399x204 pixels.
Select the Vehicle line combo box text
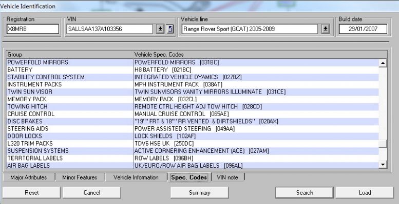pyautogui.click(x=250, y=29)
